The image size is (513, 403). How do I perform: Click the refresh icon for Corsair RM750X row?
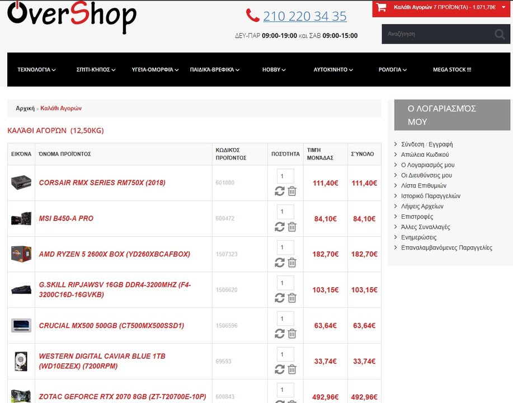point(279,191)
